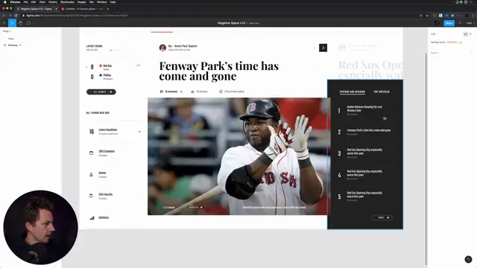The height and width of the screenshot is (268, 477).
Task: Open the Chrome menu in the menu bar
Action: [x=15, y=2]
